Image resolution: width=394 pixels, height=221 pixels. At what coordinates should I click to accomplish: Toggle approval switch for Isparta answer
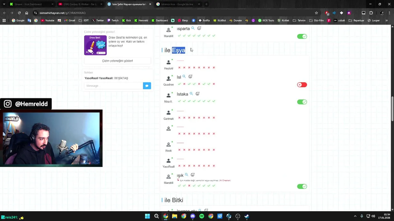tap(302, 36)
